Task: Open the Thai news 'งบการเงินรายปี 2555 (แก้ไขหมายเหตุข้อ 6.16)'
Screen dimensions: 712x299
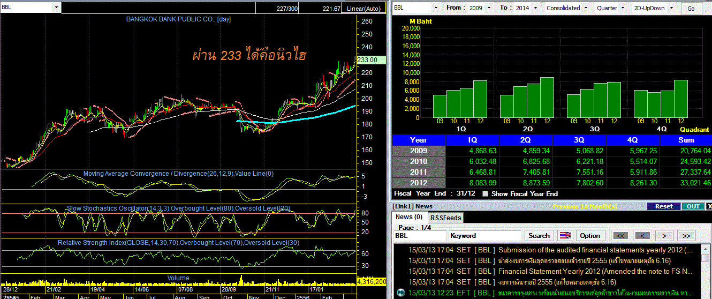Action: (557, 282)
